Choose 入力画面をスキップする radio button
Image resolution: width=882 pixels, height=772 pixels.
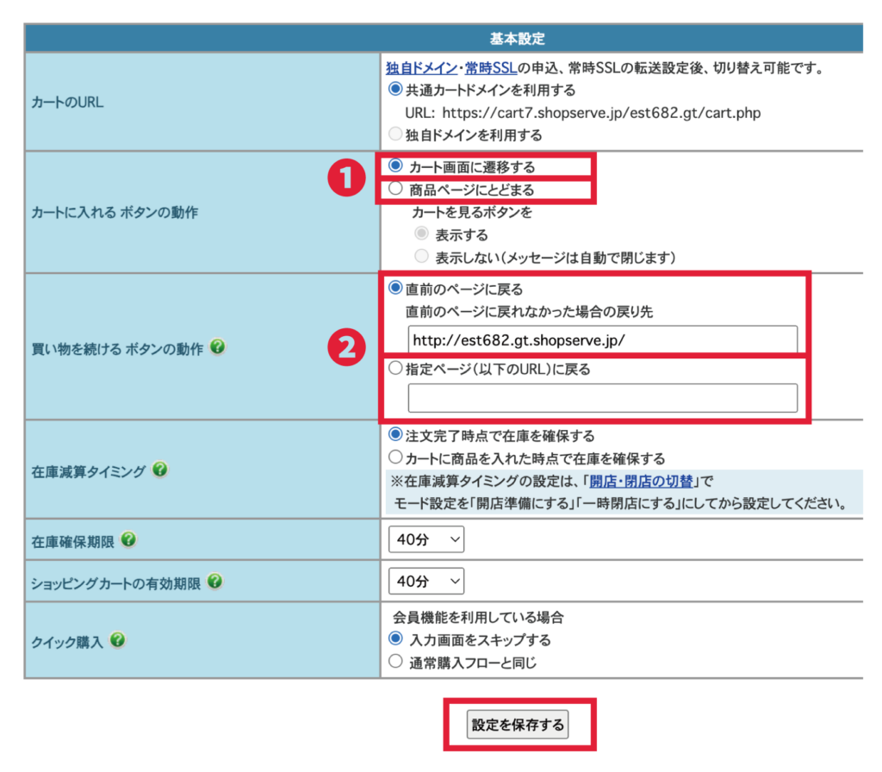tap(395, 639)
